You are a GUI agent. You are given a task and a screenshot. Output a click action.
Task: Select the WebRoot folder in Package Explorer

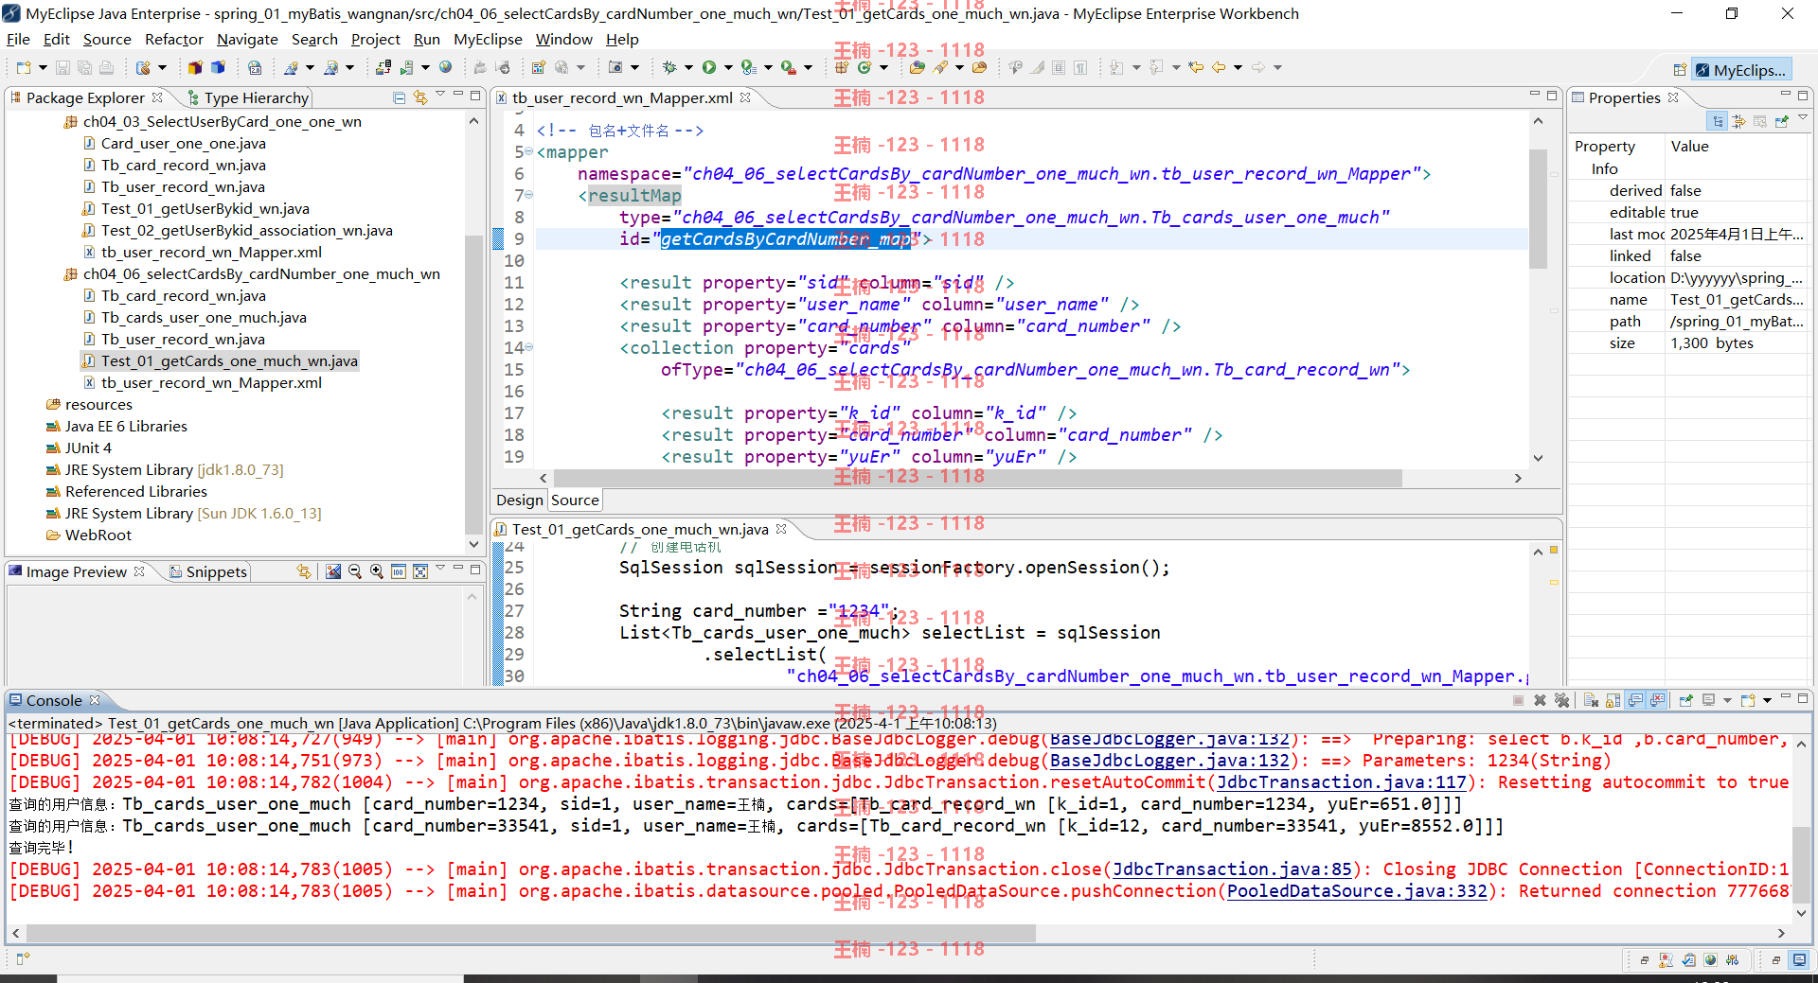[x=98, y=535]
